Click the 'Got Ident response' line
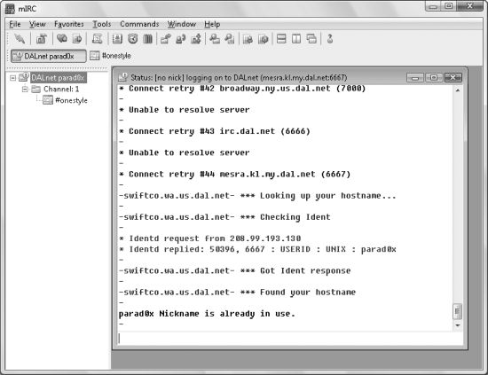This screenshot has width=488, height=375. [235, 271]
